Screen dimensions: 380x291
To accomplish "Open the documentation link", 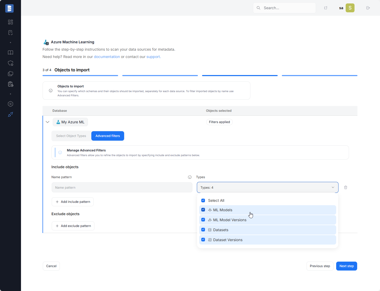I will tap(107, 57).
